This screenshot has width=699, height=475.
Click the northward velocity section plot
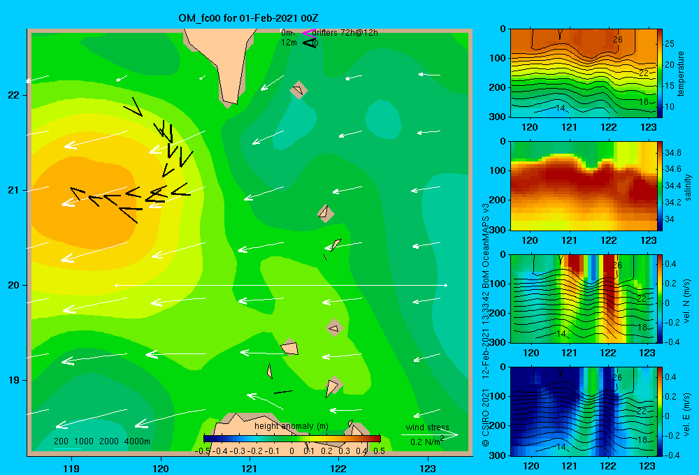[584, 298]
